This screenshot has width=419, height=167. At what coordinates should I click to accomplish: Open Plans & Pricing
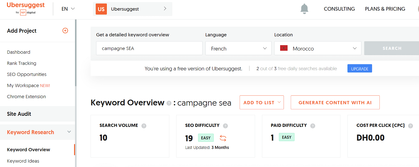pos(385,9)
